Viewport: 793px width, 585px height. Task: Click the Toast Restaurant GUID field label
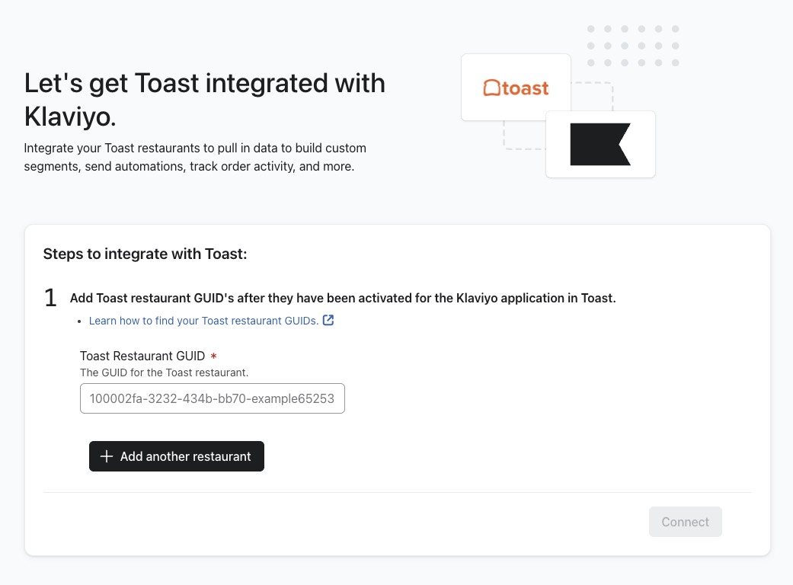[x=142, y=356]
